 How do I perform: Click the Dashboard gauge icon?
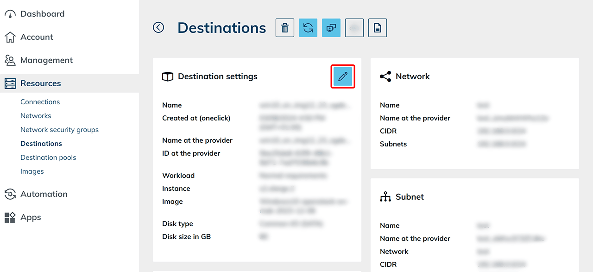(10, 14)
